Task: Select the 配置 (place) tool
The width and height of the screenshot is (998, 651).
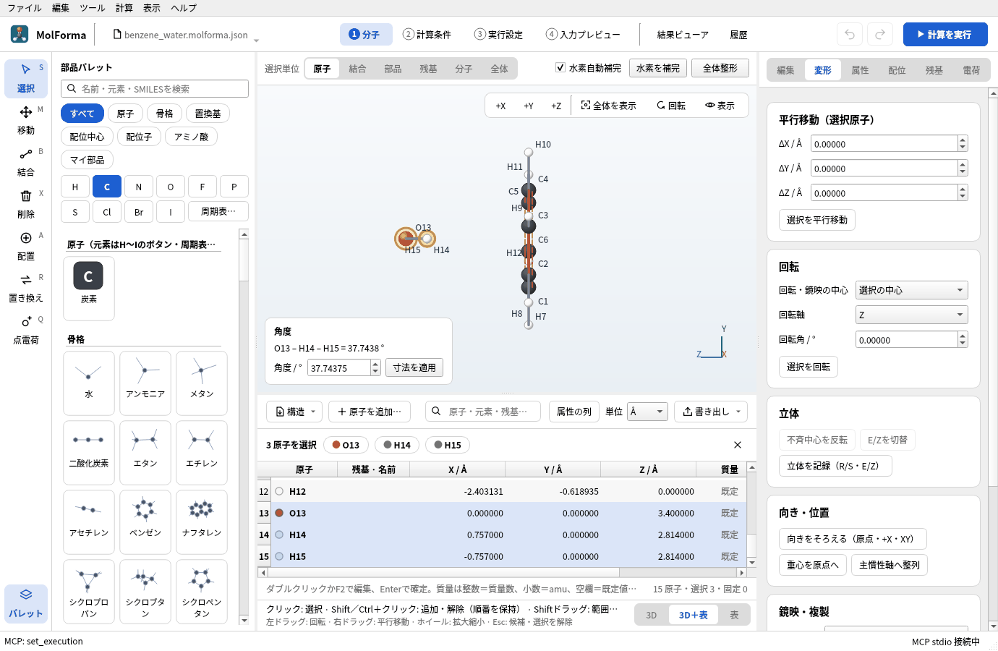Action: [26, 246]
